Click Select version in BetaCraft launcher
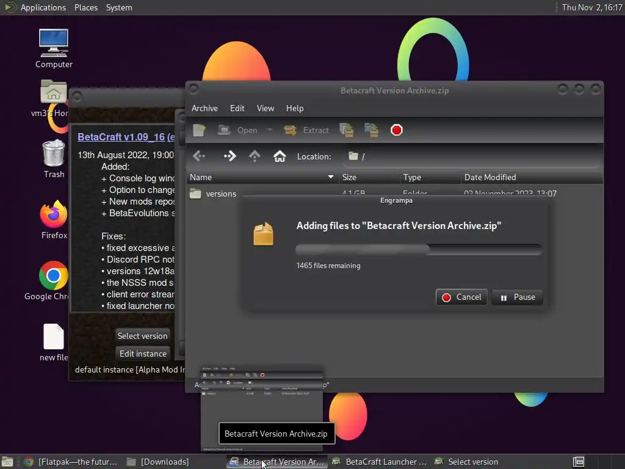Screen dimensions: 625x469 (143, 336)
